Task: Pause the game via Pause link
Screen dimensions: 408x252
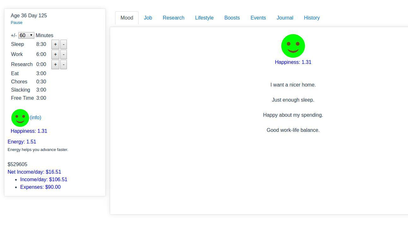Action: coord(16,22)
